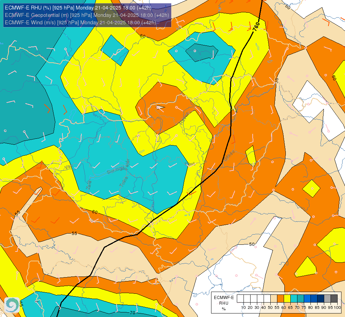The image size is (345, 317).
Task: Click the 760 geopotential contour label
Action: [x=256, y=26]
